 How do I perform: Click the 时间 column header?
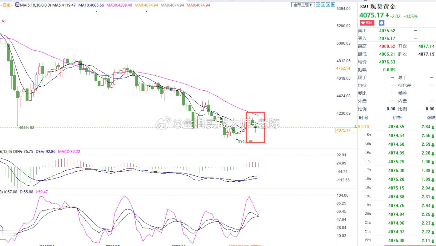point(363,118)
